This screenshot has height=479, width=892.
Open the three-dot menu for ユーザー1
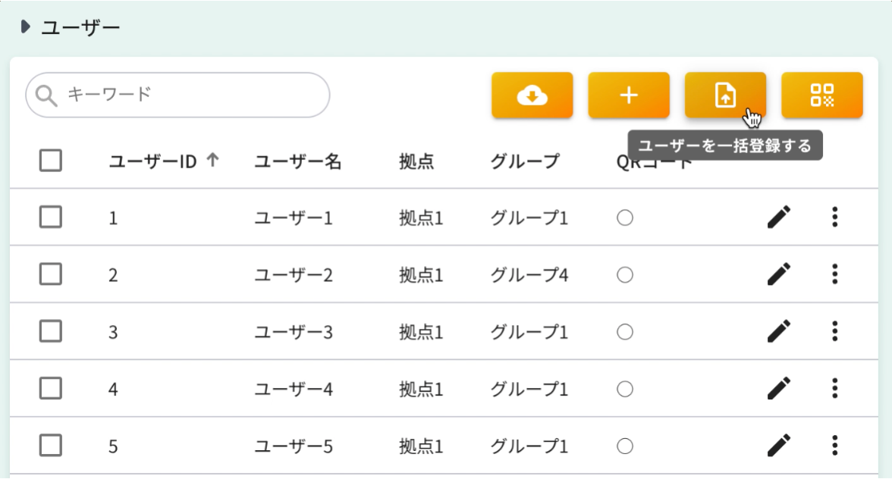tap(834, 218)
